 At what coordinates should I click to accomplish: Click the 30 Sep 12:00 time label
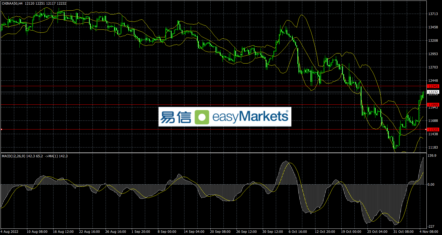tap(273, 232)
